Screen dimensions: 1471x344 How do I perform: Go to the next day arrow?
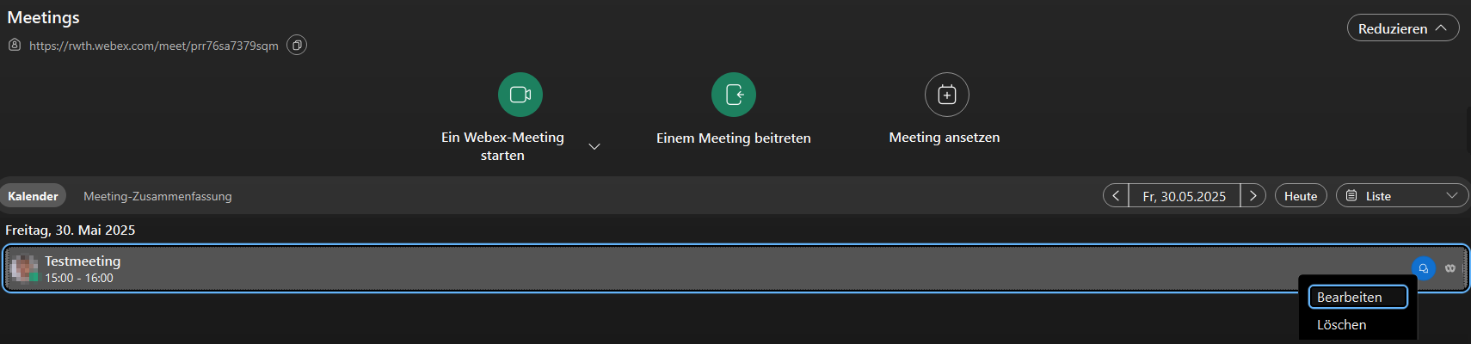pyautogui.click(x=1253, y=196)
